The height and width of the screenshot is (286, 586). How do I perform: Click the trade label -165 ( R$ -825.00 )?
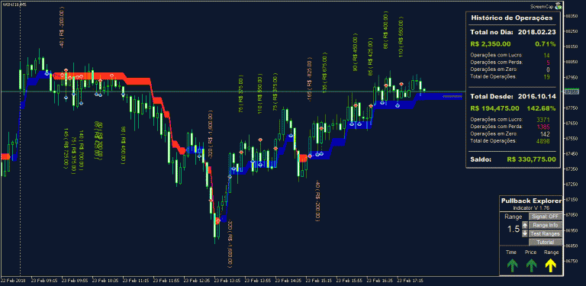pyautogui.click(x=310, y=79)
